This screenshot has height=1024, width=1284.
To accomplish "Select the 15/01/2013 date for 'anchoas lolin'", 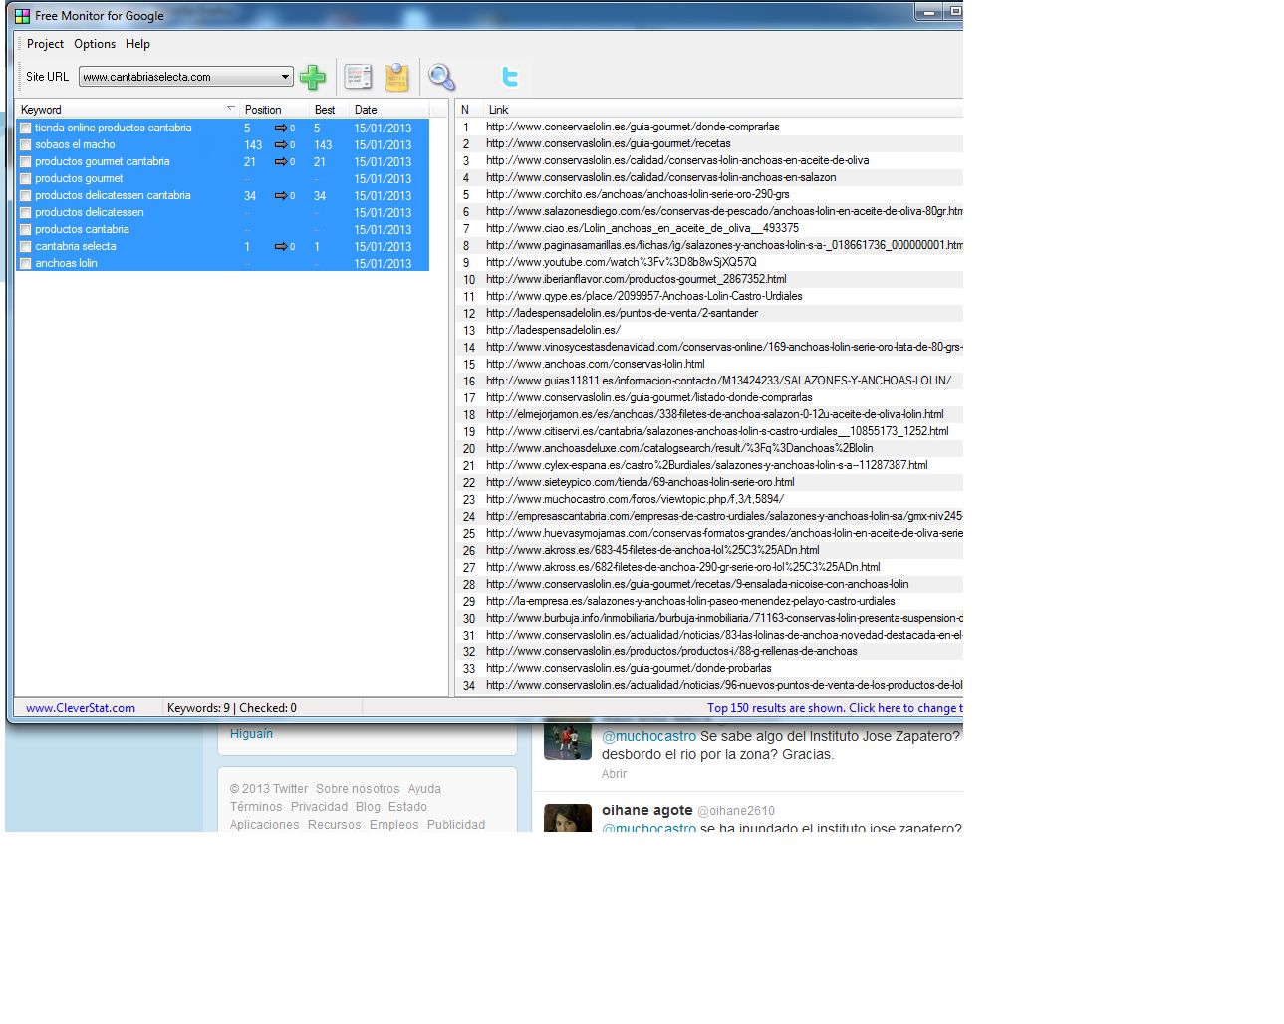I will 383,263.
